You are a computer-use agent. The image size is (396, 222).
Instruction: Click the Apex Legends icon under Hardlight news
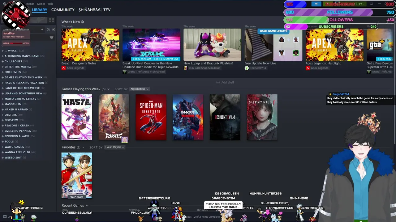click(x=308, y=68)
